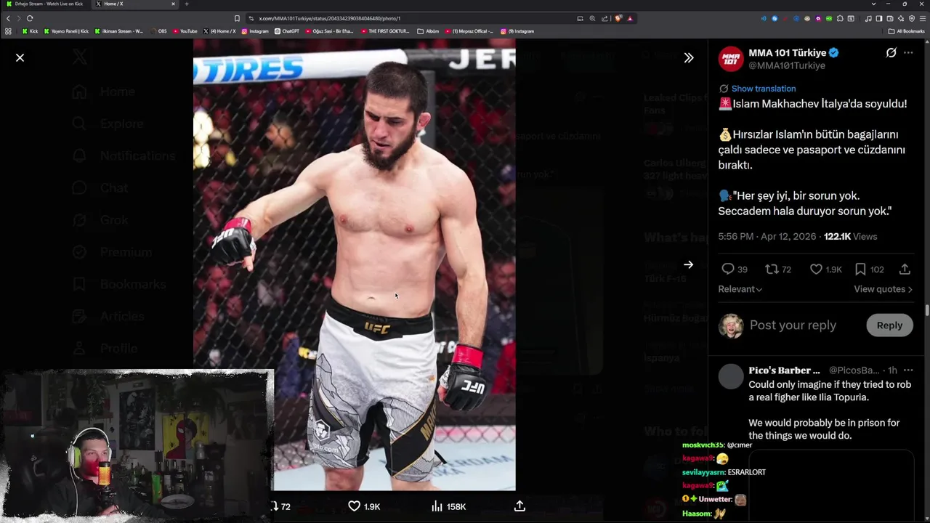
Task: Click zoom magnifier icon in address bar
Action: pyautogui.click(x=592, y=18)
